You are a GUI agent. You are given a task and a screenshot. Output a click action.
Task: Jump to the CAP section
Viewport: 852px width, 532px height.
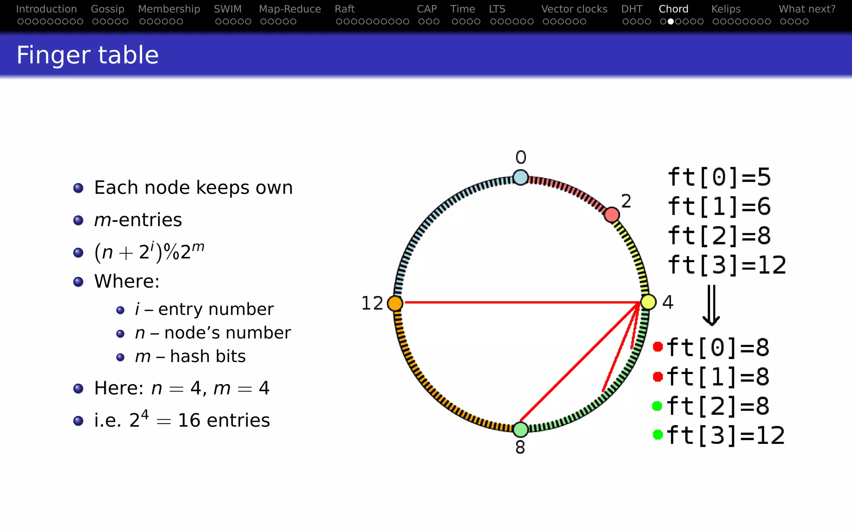(427, 9)
